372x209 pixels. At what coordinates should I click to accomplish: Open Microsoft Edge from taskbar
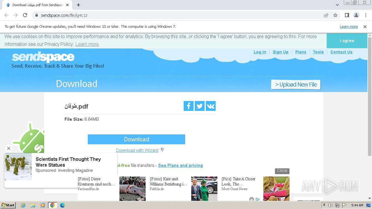point(62,205)
